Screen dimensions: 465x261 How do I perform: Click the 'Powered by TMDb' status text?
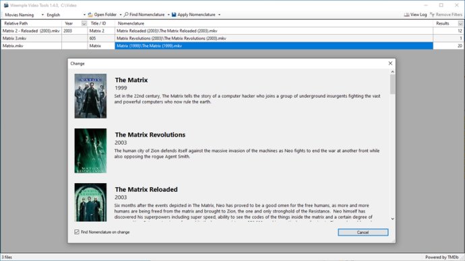(x=442, y=257)
